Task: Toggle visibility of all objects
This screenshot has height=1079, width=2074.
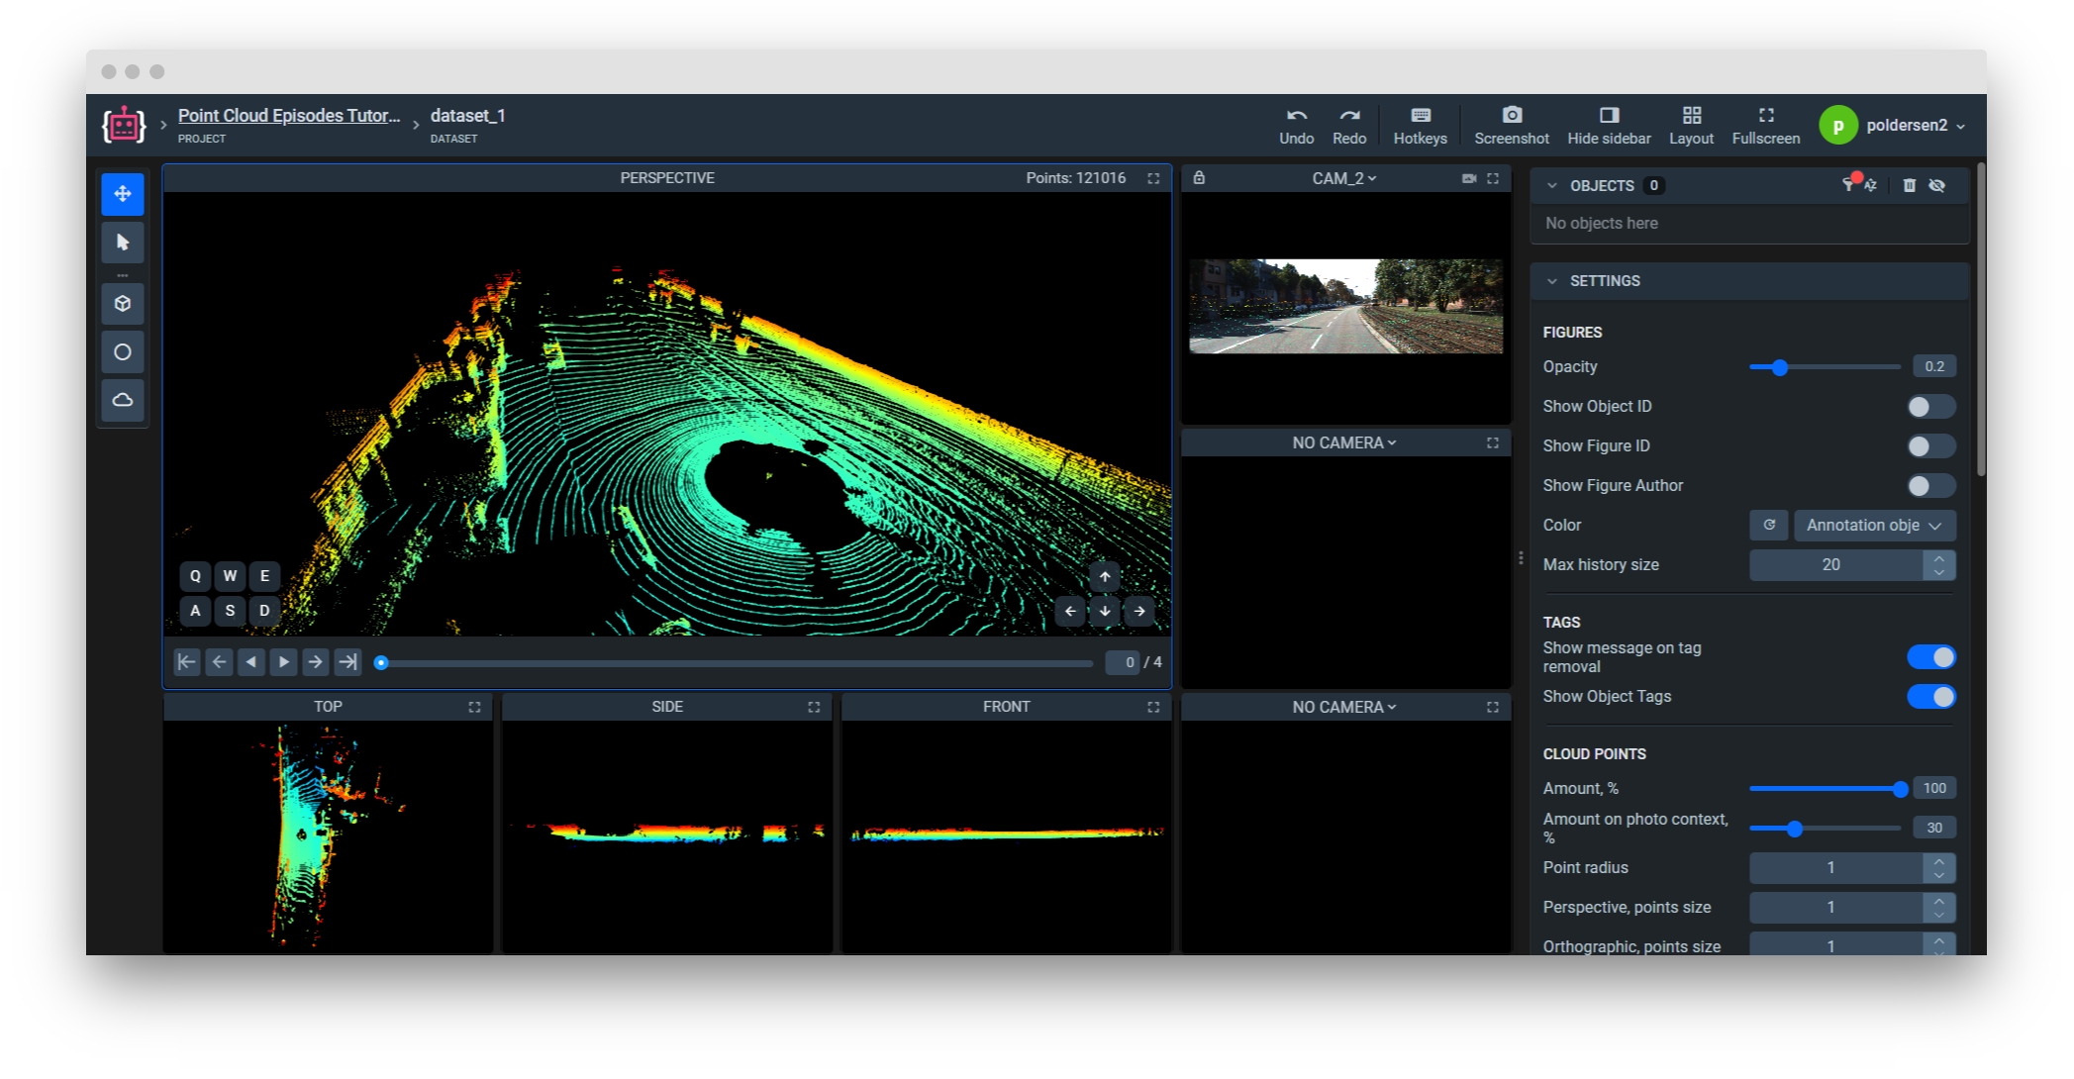Action: [1937, 185]
